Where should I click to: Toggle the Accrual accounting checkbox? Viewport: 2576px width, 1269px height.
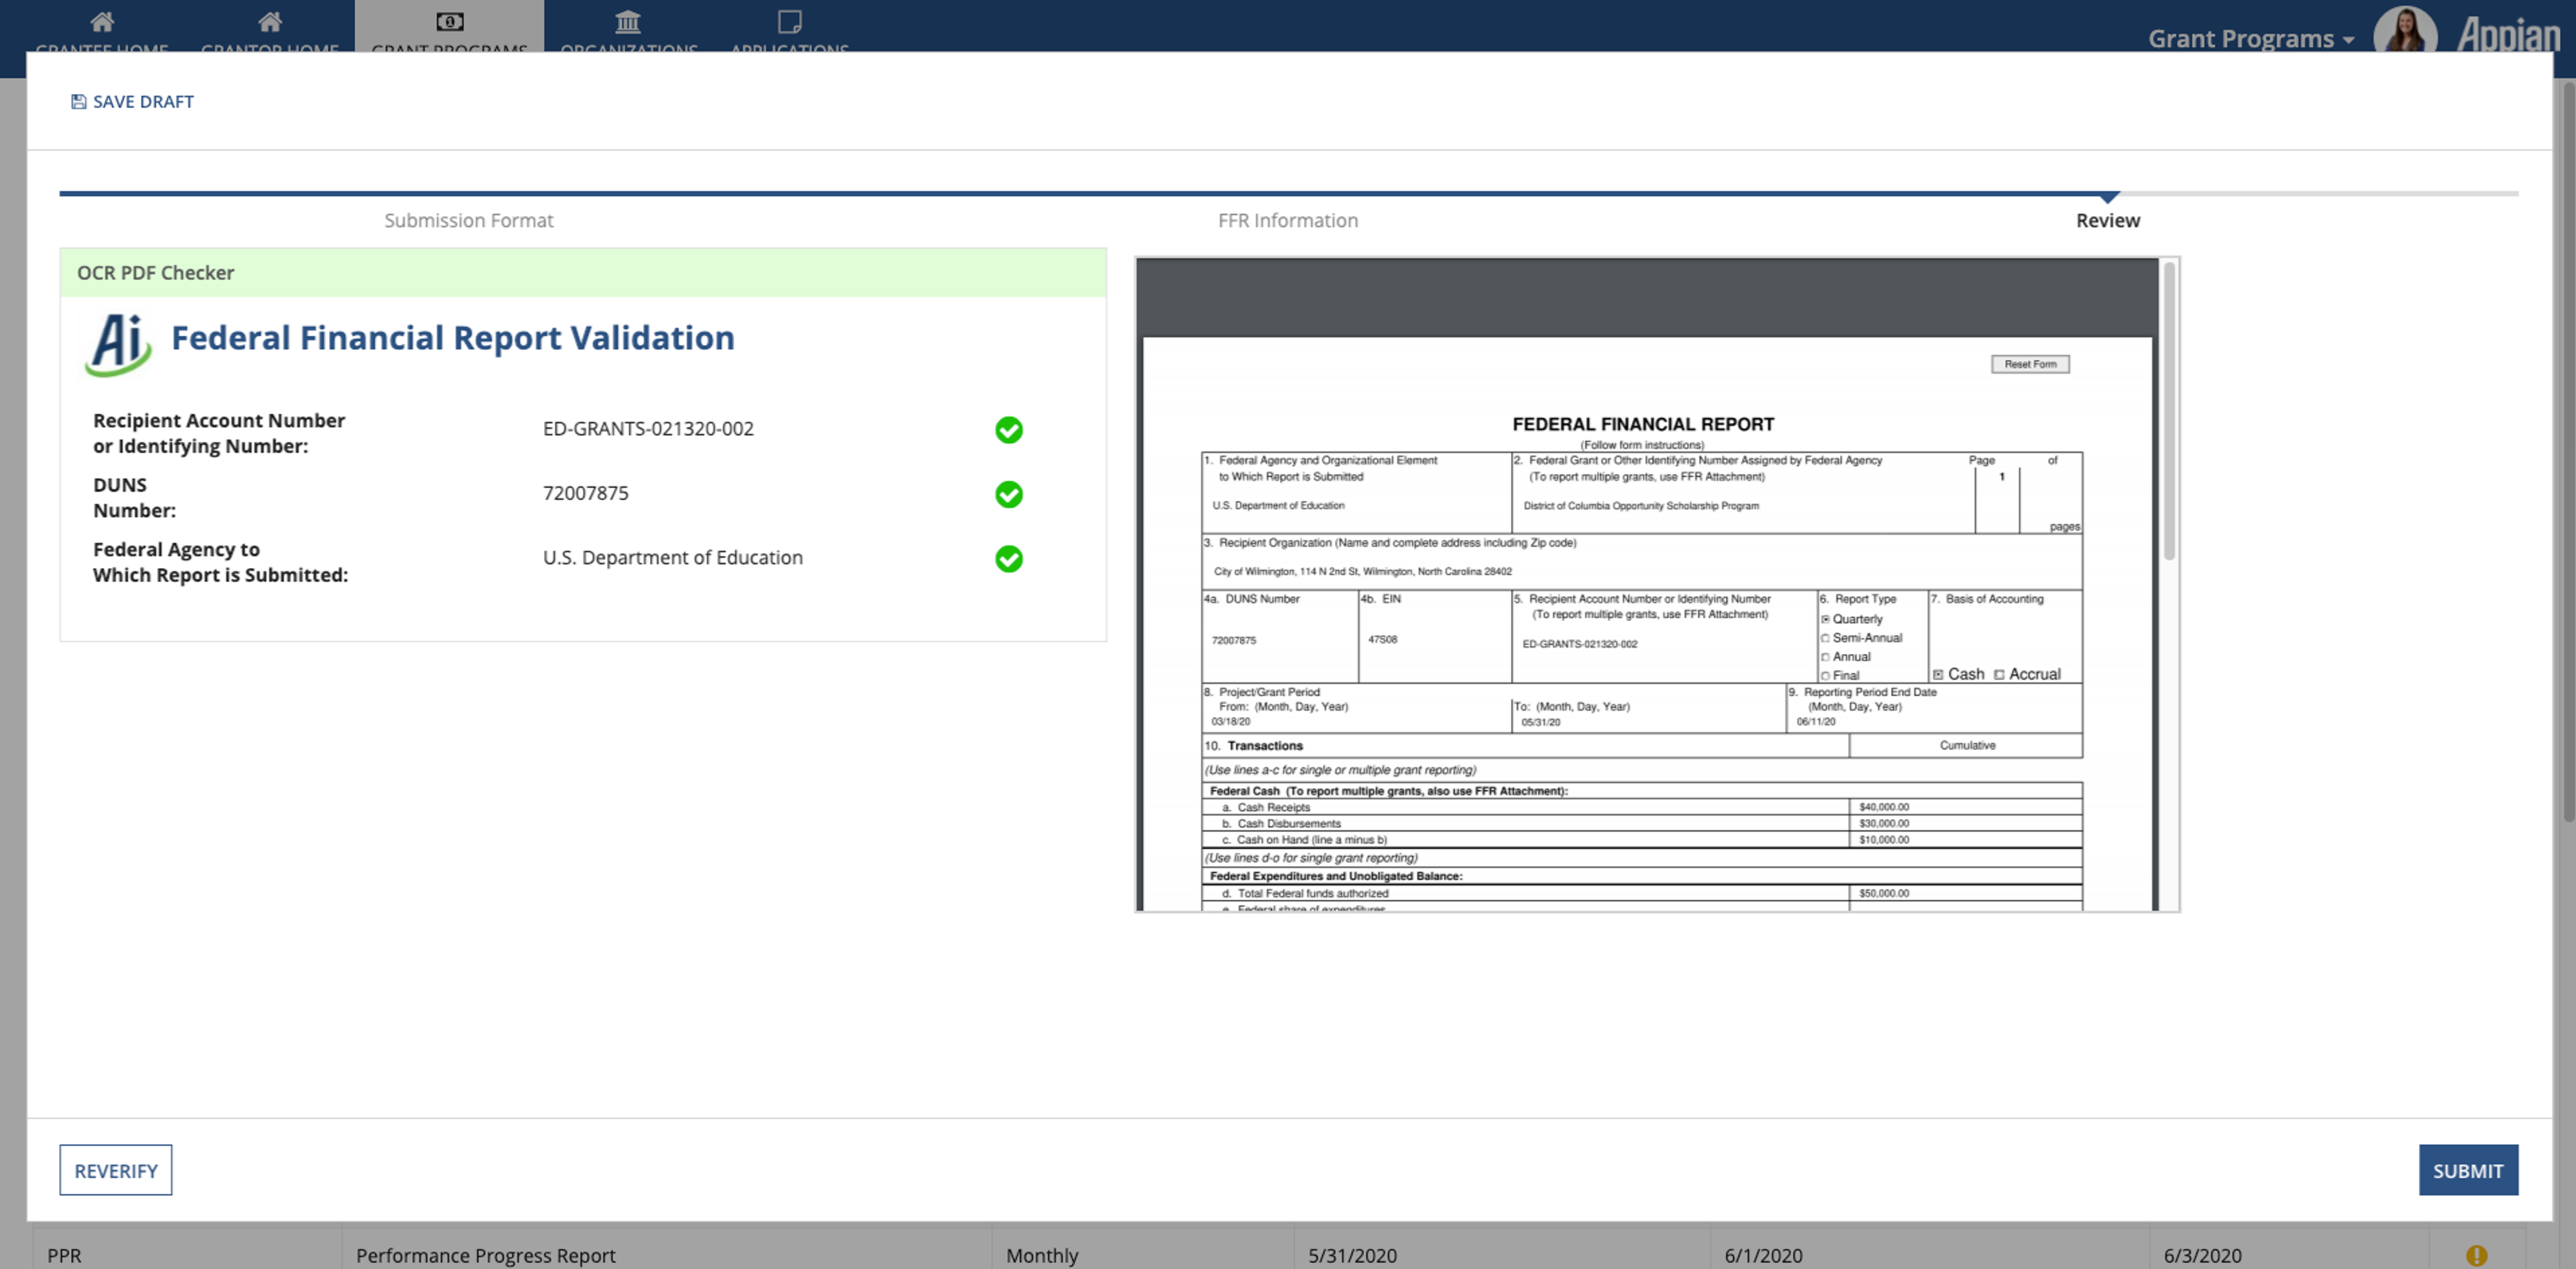coord(1999,675)
